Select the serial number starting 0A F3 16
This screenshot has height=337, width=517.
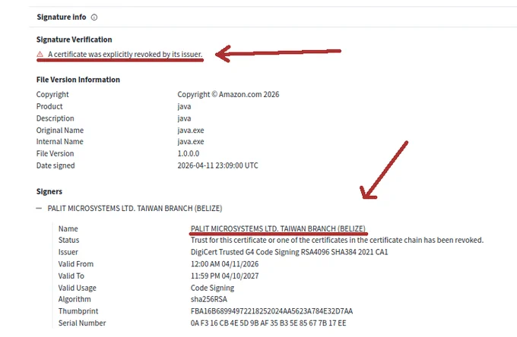[268, 323]
